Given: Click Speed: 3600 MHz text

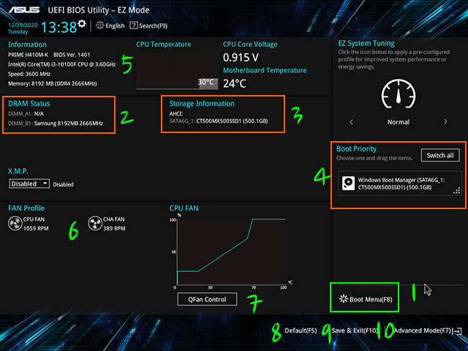Looking at the screenshot, I should coord(29,74).
